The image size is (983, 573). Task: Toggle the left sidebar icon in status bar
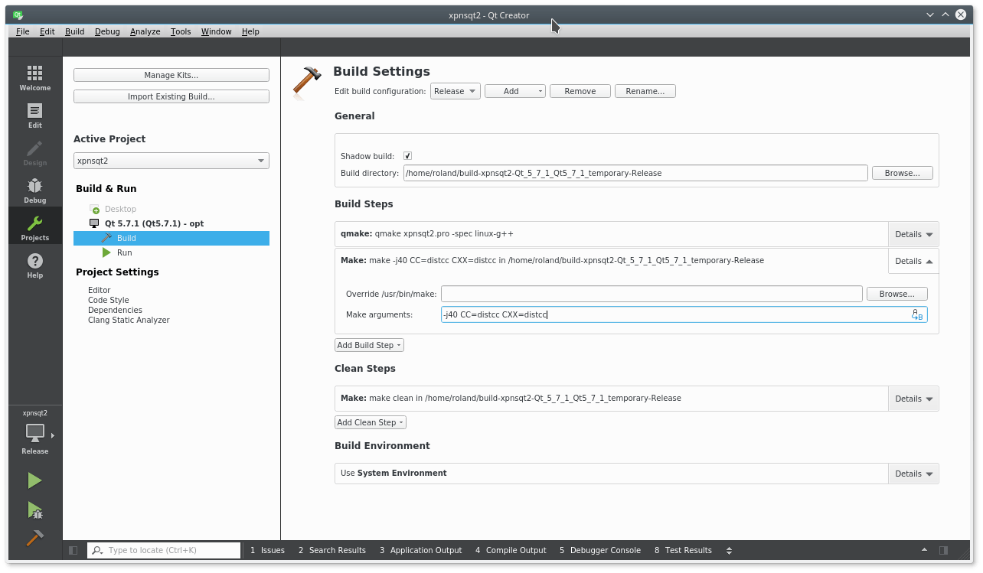click(x=73, y=550)
